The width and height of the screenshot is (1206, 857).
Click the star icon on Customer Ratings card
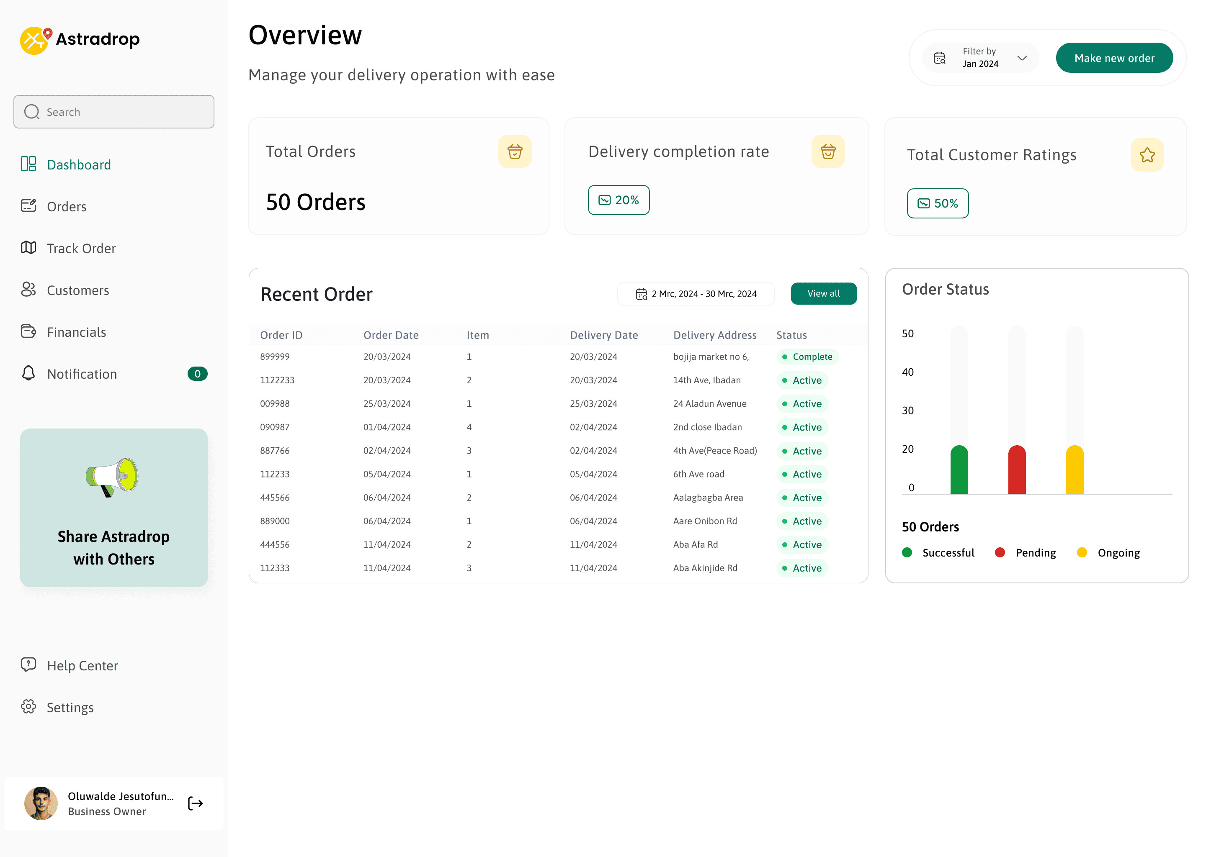(x=1147, y=155)
